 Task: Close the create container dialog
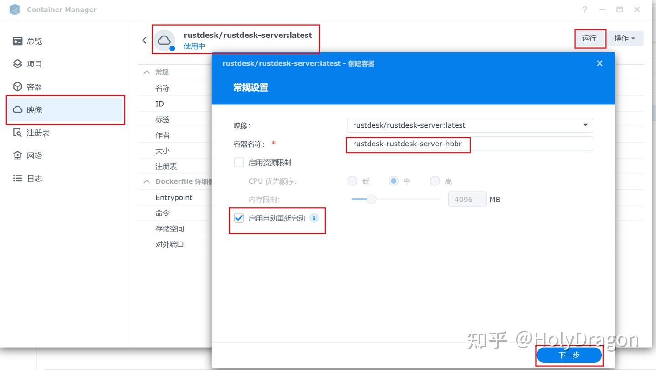pos(600,63)
